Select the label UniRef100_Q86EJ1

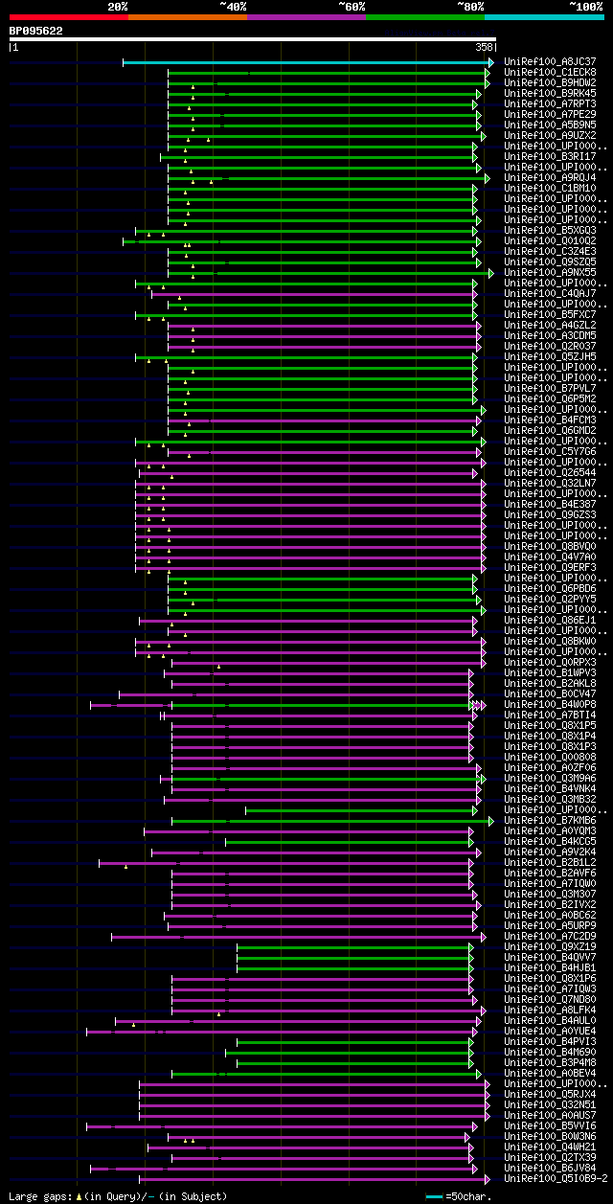(550, 620)
